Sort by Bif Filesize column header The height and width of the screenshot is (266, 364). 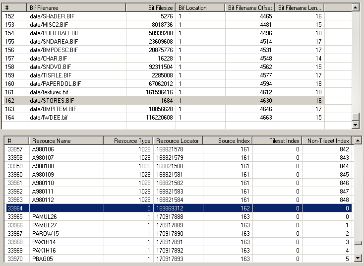(x=150, y=7)
